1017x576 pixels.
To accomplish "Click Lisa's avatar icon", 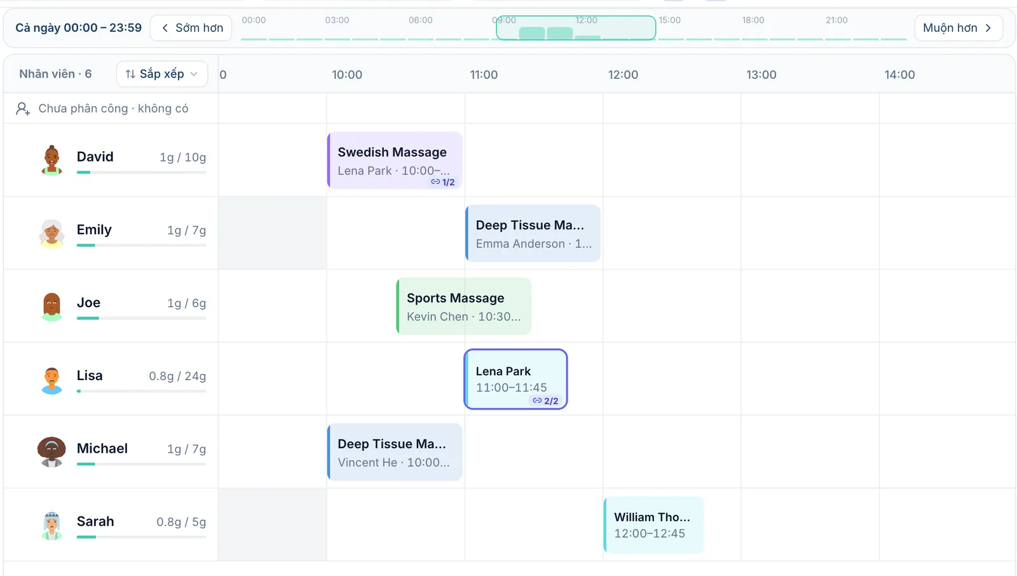I will coord(51,380).
